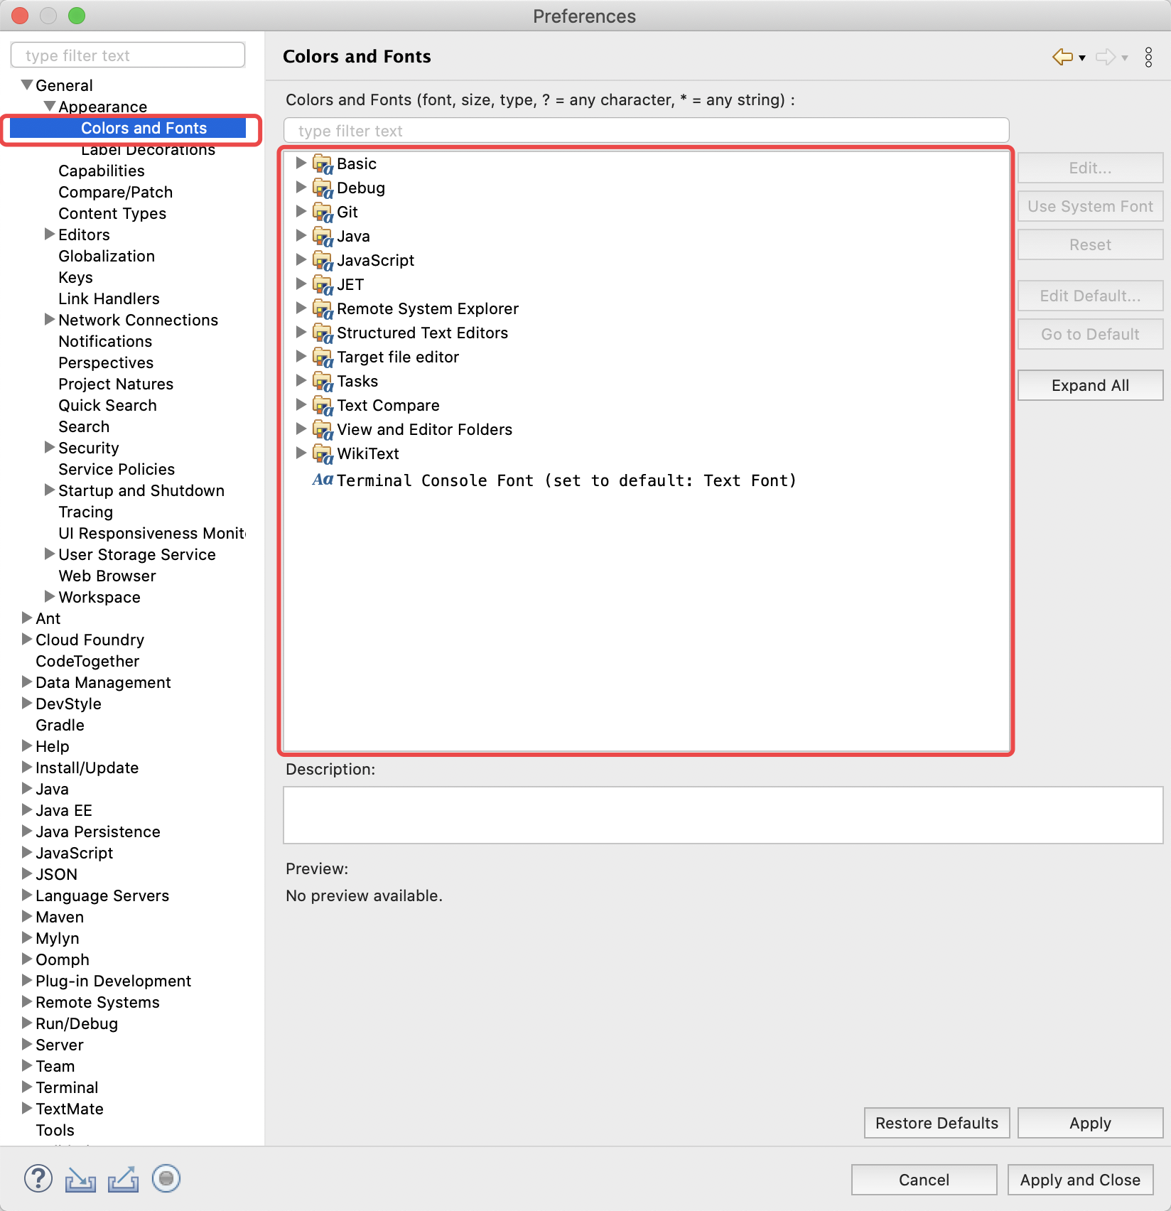Click the Basic folder icon
Screen dimensions: 1171x1211
click(x=323, y=164)
